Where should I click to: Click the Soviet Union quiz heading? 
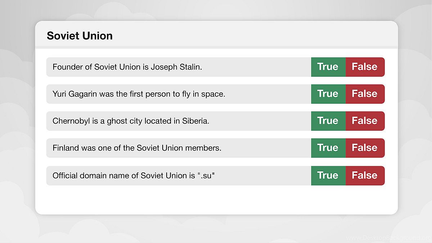(80, 36)
